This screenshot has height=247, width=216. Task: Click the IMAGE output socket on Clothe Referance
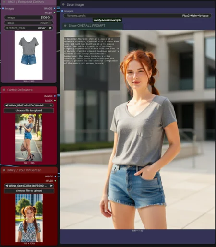[x=55, y=96]
